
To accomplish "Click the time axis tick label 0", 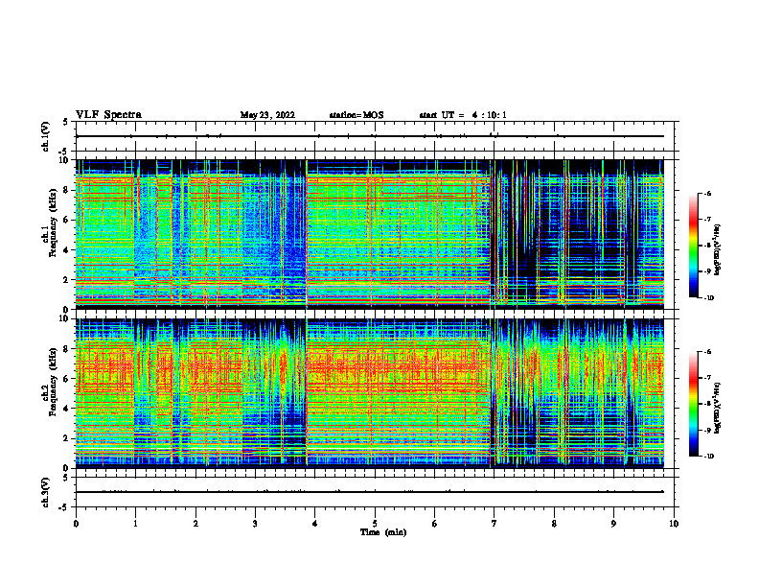I will tap(76, 524).
